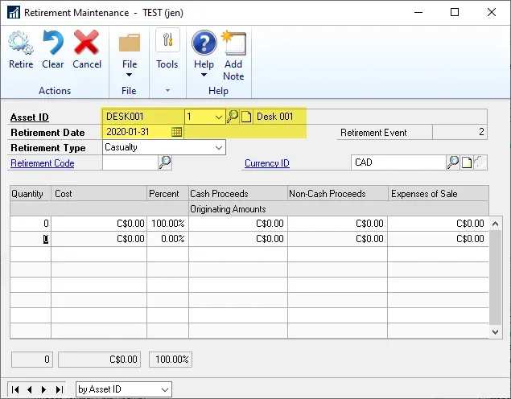Click the Retirement Code link label

[42, 163]
